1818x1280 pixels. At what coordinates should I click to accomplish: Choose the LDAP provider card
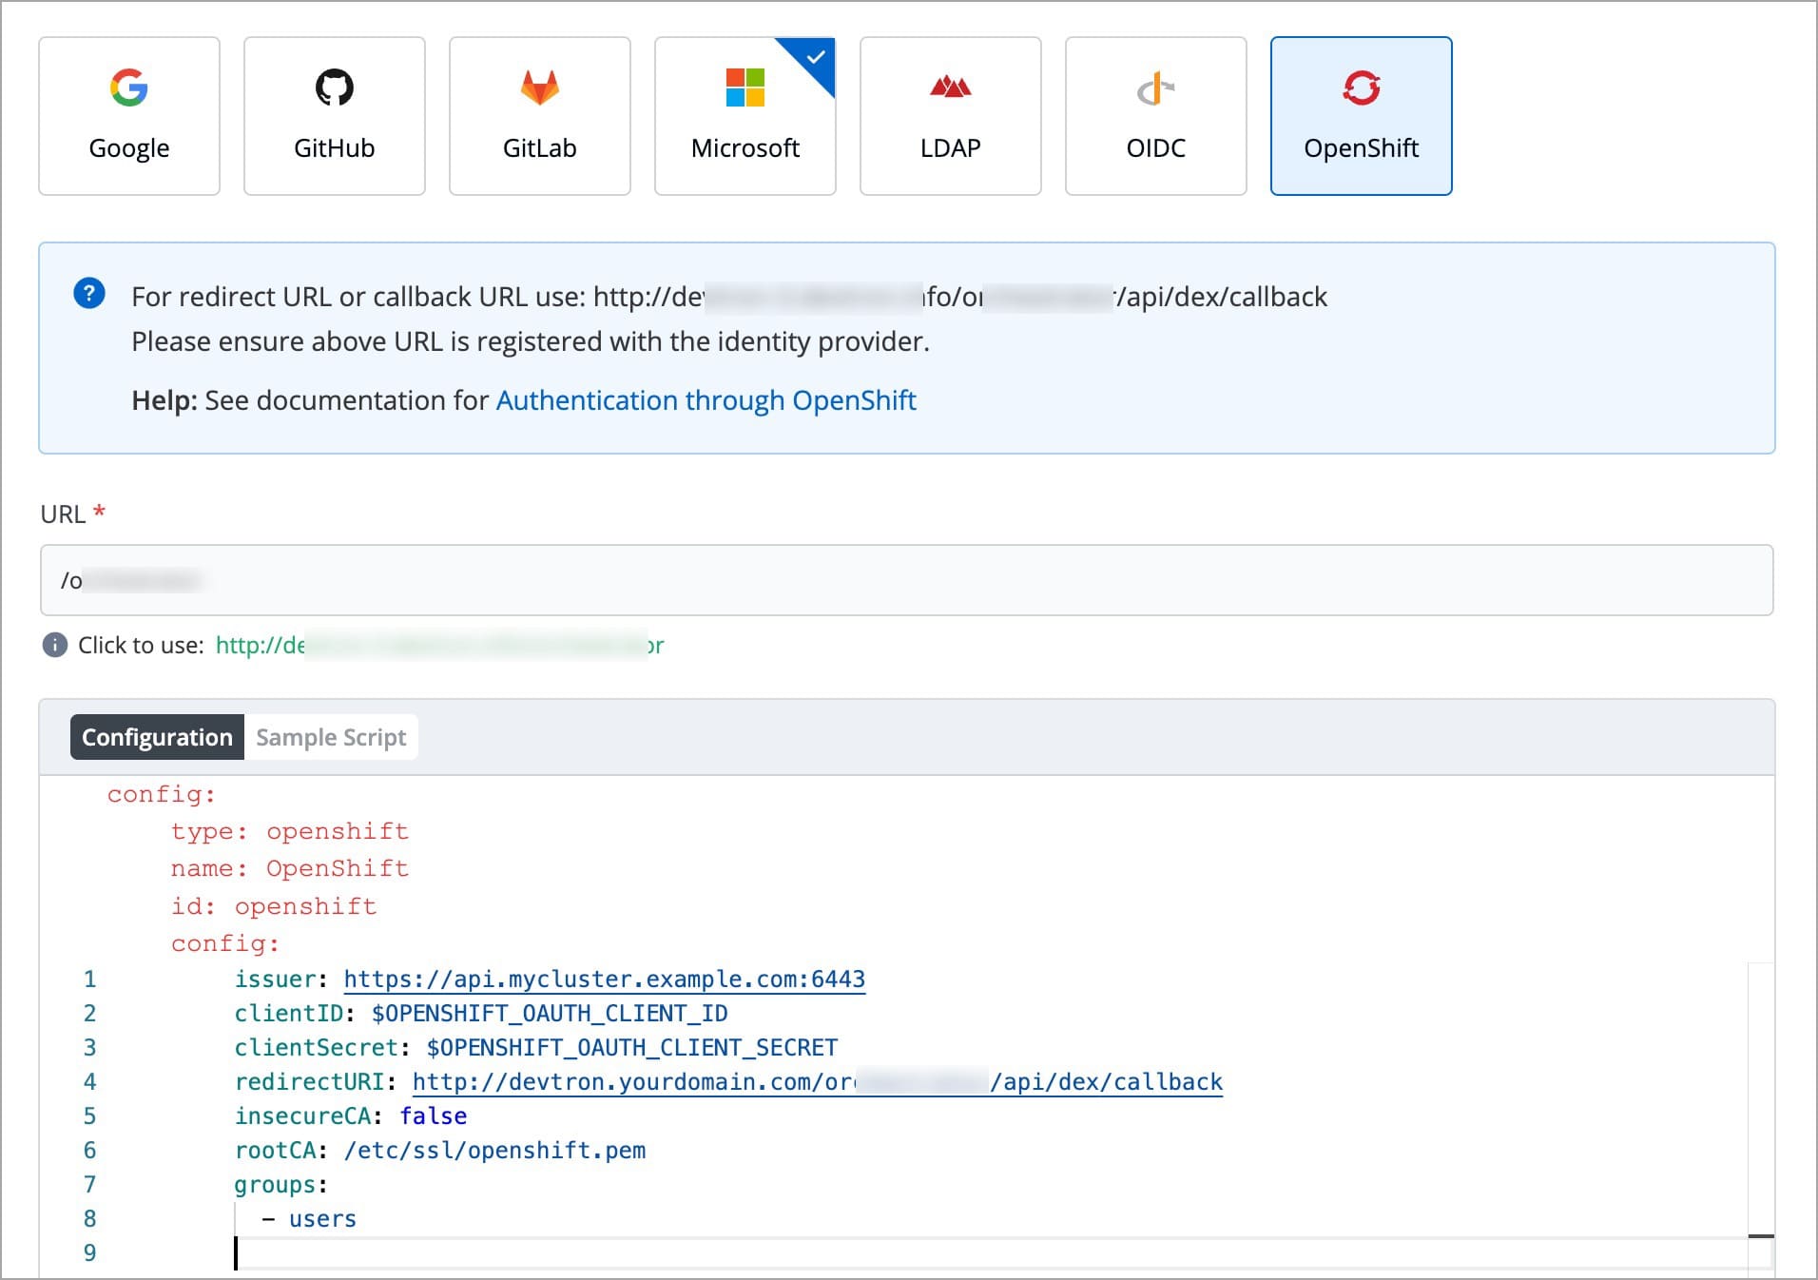(x=950, y=116)
